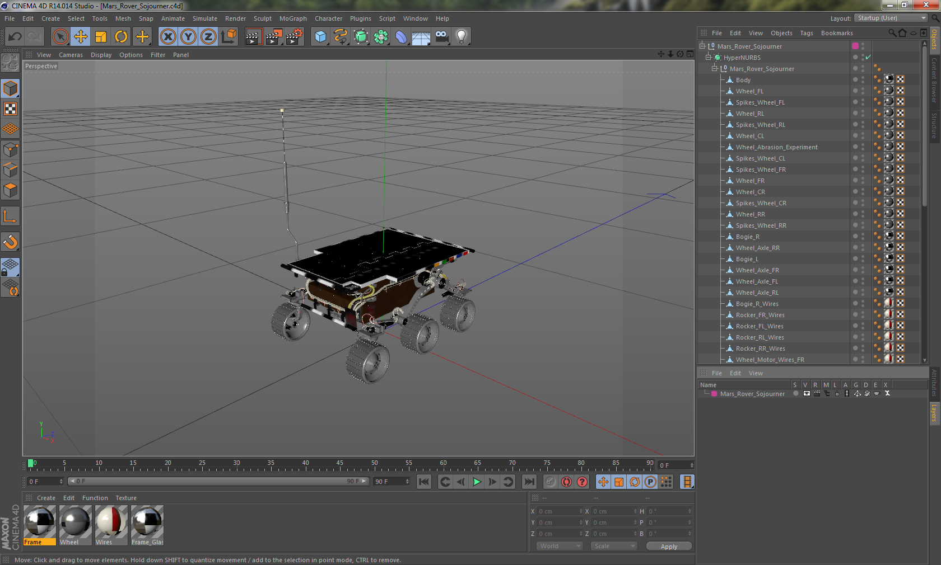
Task: Select the Live Selection tool
Action: [60, 37]
